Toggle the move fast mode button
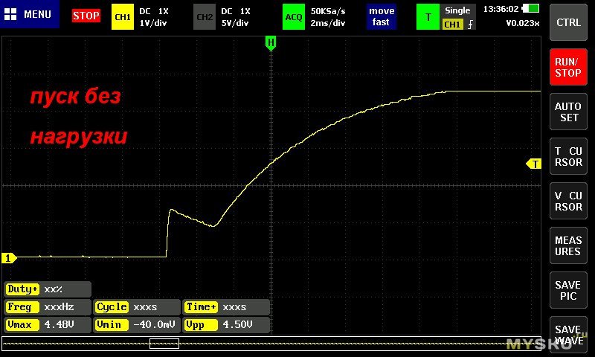Screen dimensions: 595x357 tap(381, 16)
